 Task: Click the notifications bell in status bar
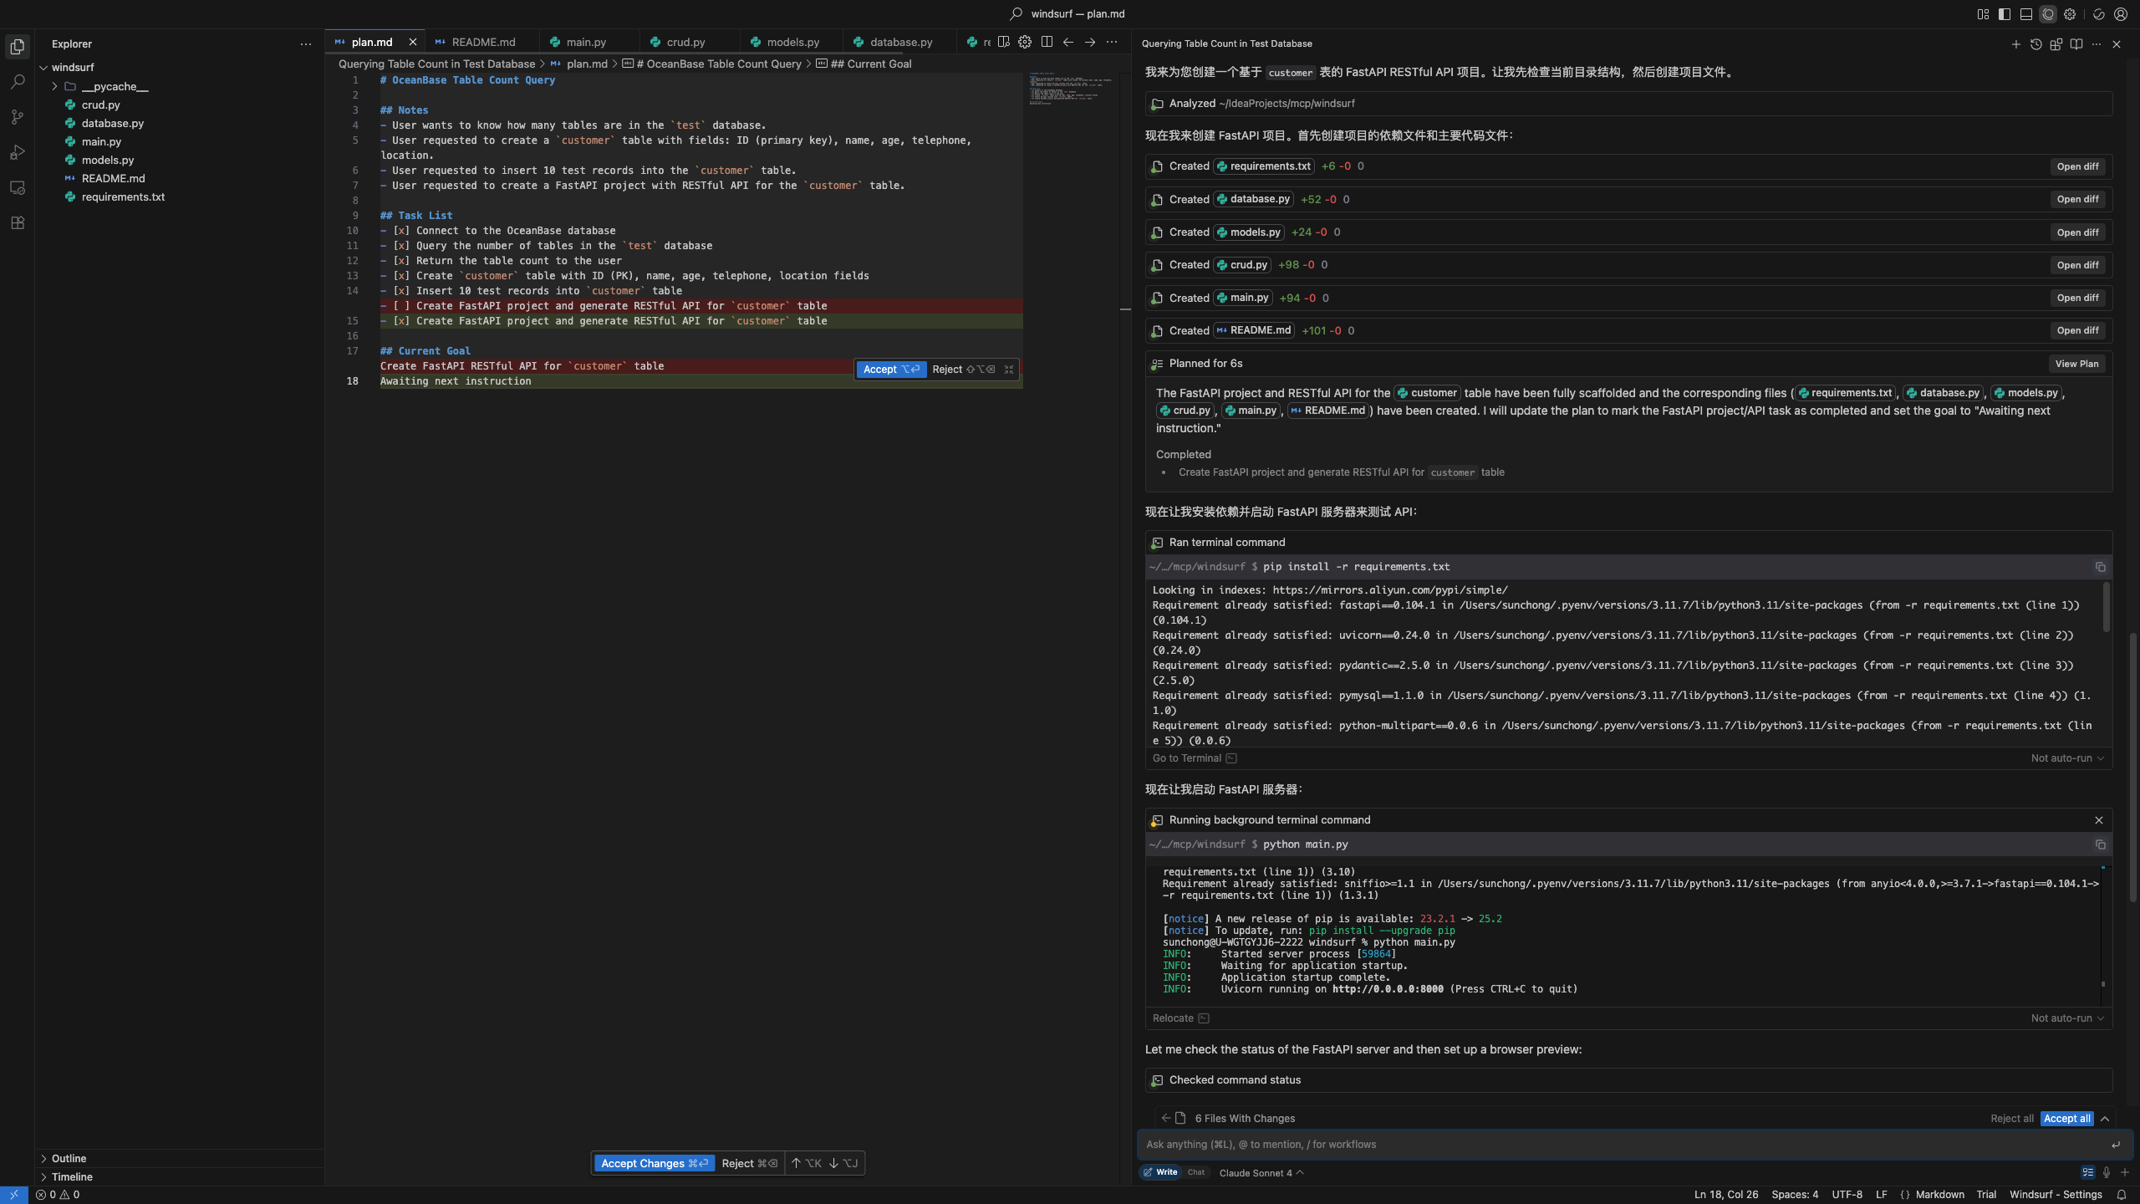coord(2122,1194)
